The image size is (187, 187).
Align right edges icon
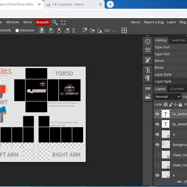67,30
